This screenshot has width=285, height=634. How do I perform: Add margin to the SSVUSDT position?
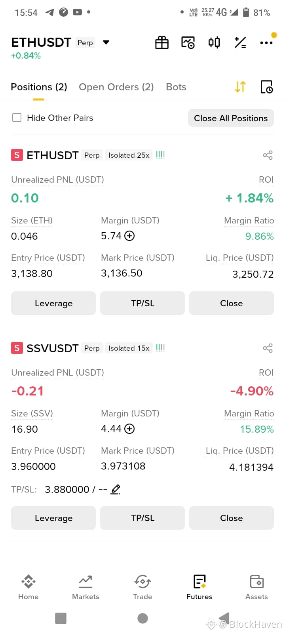click(x=129, y=429)
